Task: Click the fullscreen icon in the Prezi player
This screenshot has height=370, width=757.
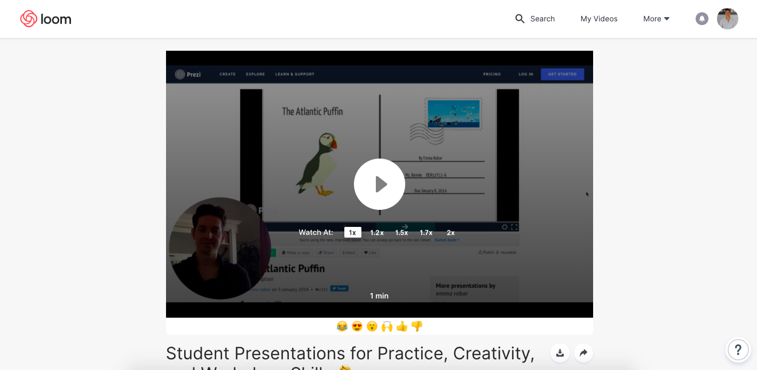Action: [x=514, y=227]
